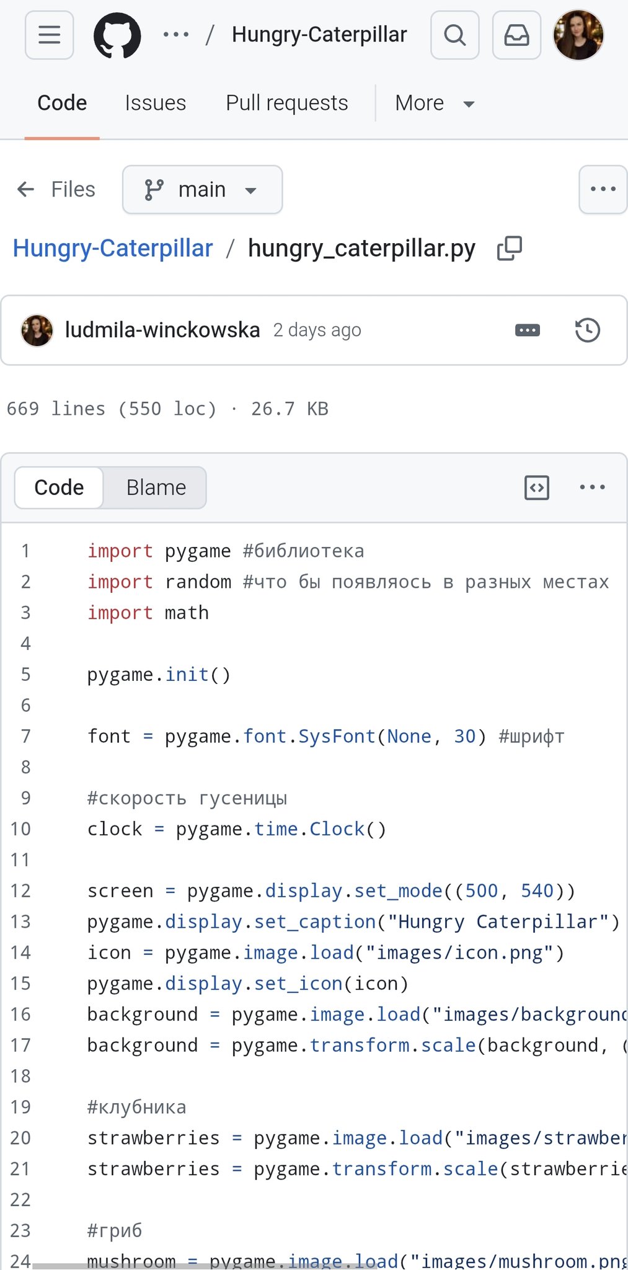Expand latest commit message ellipsis
628x1270 pixels.
pos(528,330)
